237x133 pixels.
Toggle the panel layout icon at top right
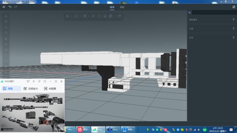(234, 7)
